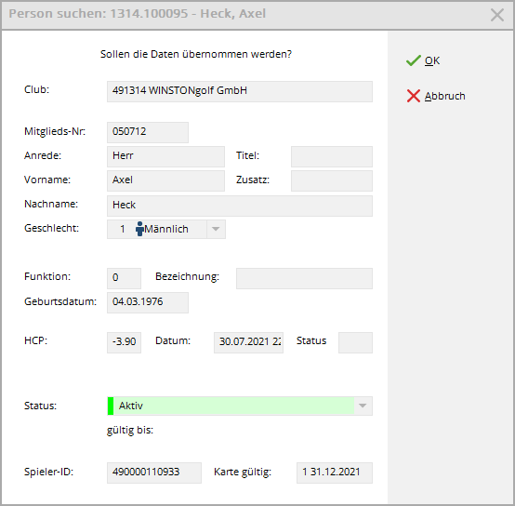Viewport: 515px width, 506px height.
Task: Select the Vorname field Axel
Action: click(x=165, y=180)
